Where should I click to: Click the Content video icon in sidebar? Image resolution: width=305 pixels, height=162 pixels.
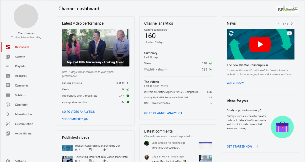(x=8, y=56)
